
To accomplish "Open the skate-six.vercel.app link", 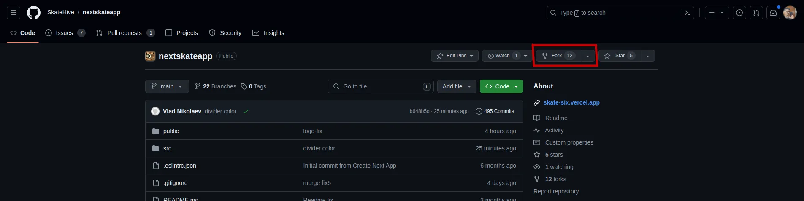I will click(571, 102).
